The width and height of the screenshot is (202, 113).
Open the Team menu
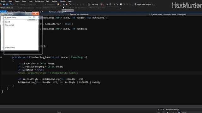[x=24, y=1]
